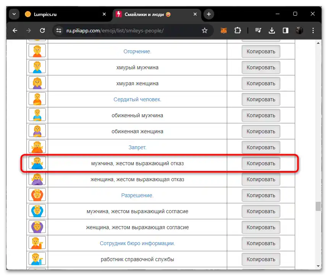Select the text обиженная женщина
The height and width of the screenshot is (276, 328).
[137, 131]
